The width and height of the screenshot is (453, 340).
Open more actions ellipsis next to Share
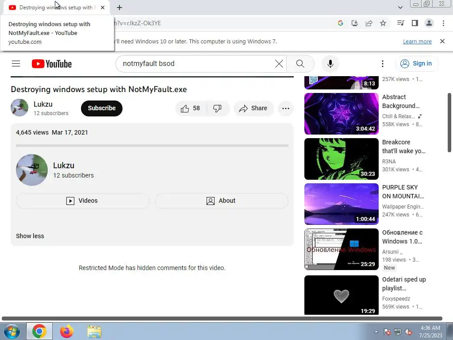point(286,108)
